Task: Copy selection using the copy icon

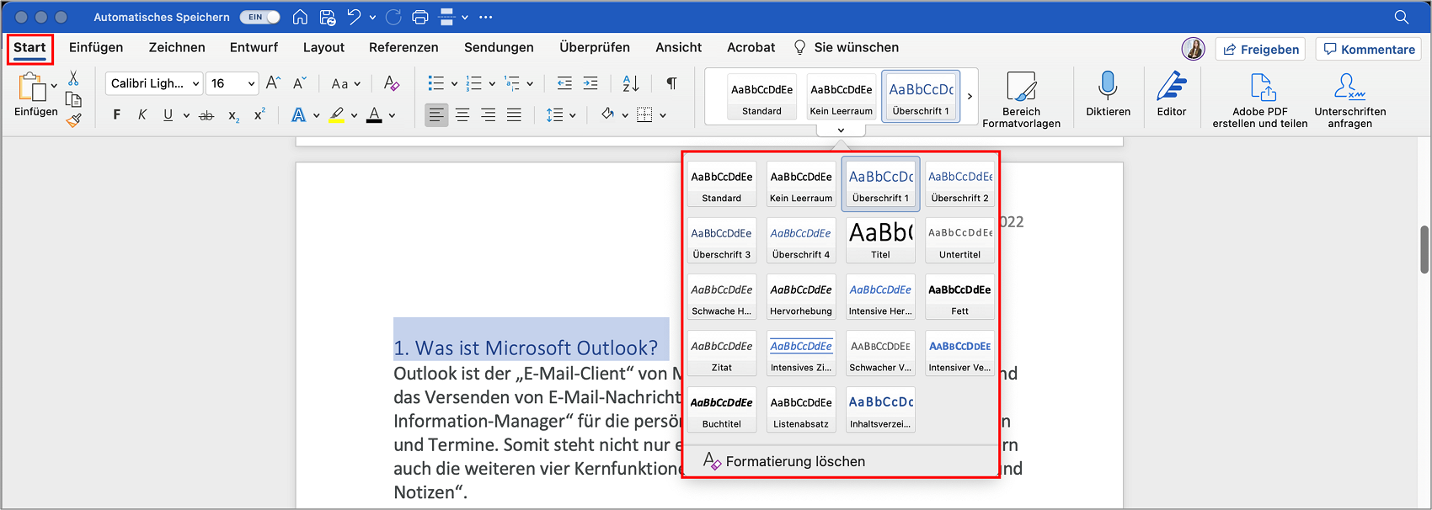Action: [73, 99]
